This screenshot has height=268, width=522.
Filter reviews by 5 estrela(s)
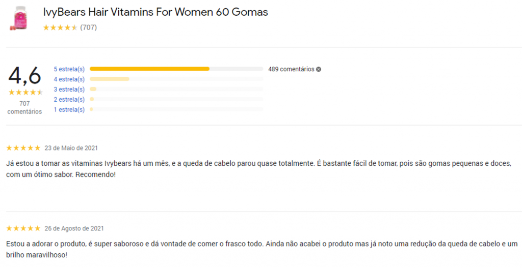point(69,69)
